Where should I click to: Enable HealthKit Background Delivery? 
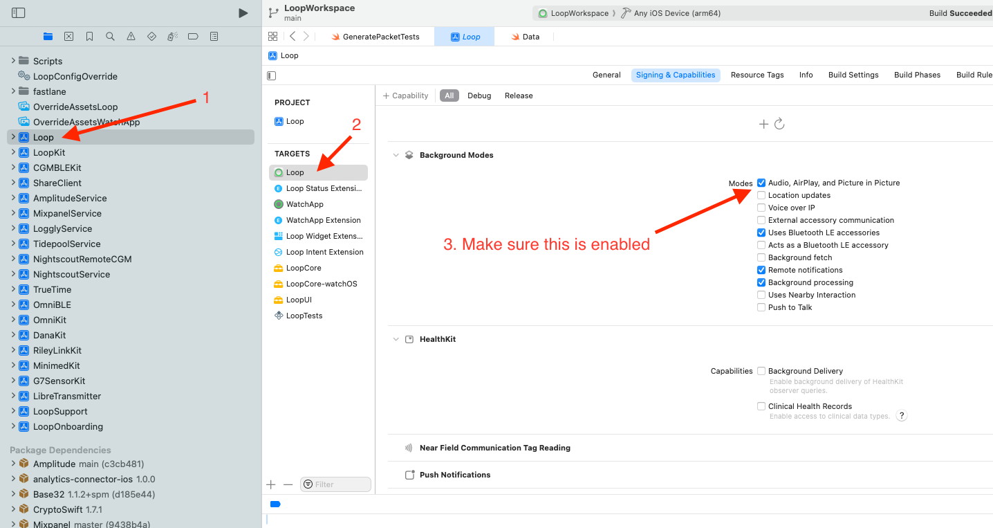click(x=761, y=371)
